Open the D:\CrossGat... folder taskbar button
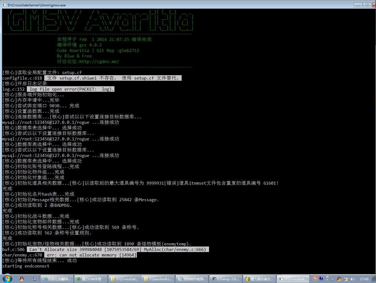Screen dimensions: 376x283 pyautogui.click(x=124, y=279)
